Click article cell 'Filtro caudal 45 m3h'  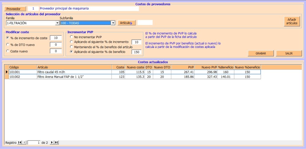pyautogui.click(x=74, y=72)
